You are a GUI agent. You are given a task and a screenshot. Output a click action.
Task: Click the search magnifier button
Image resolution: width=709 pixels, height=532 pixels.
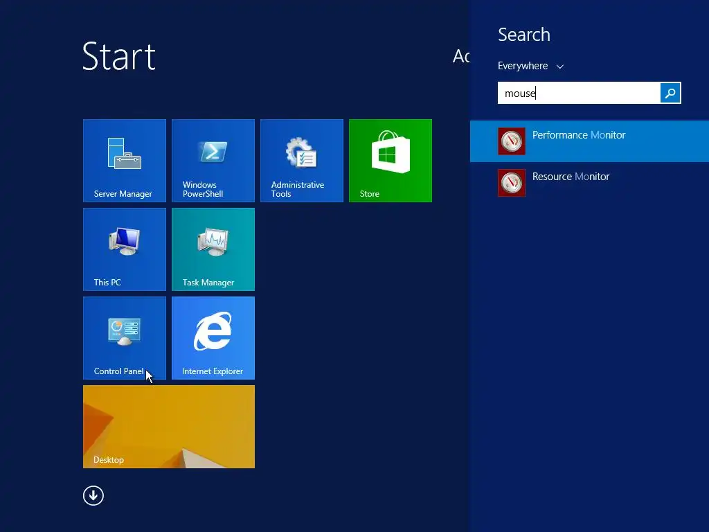click(x=670, y=93)
